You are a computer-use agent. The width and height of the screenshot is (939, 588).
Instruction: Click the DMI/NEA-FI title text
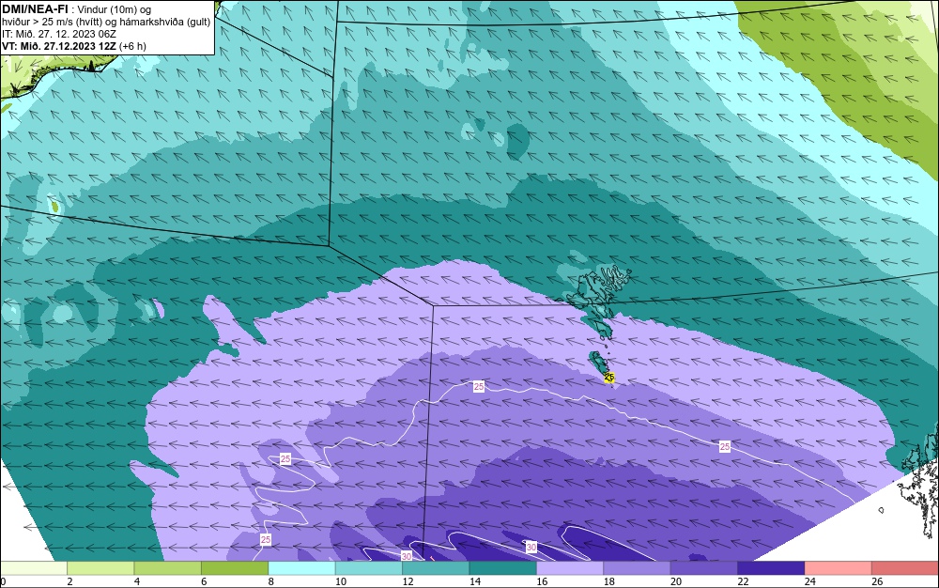point(36,9)
